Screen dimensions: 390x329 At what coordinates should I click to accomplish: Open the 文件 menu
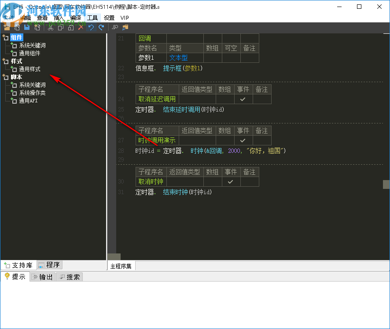point(9,18)
